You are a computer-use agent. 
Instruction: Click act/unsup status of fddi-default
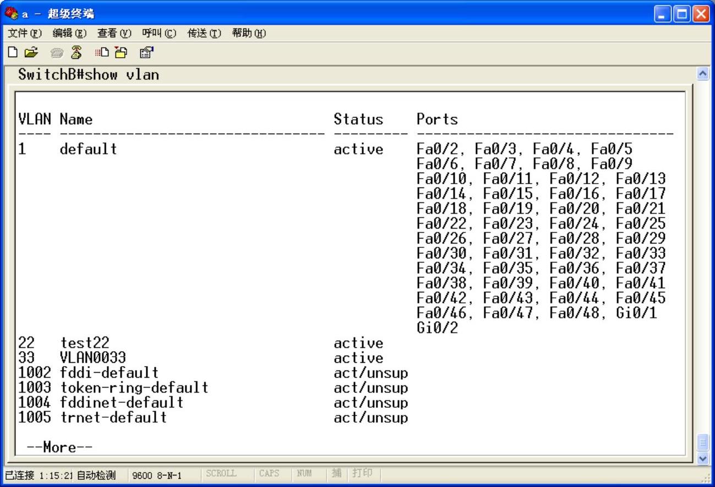tap(371, 373)
